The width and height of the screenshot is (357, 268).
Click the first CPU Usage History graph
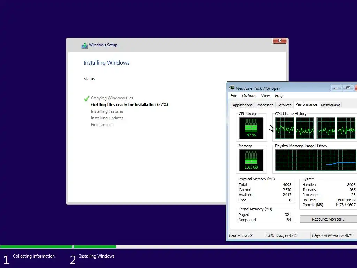(x=284, y=128)
